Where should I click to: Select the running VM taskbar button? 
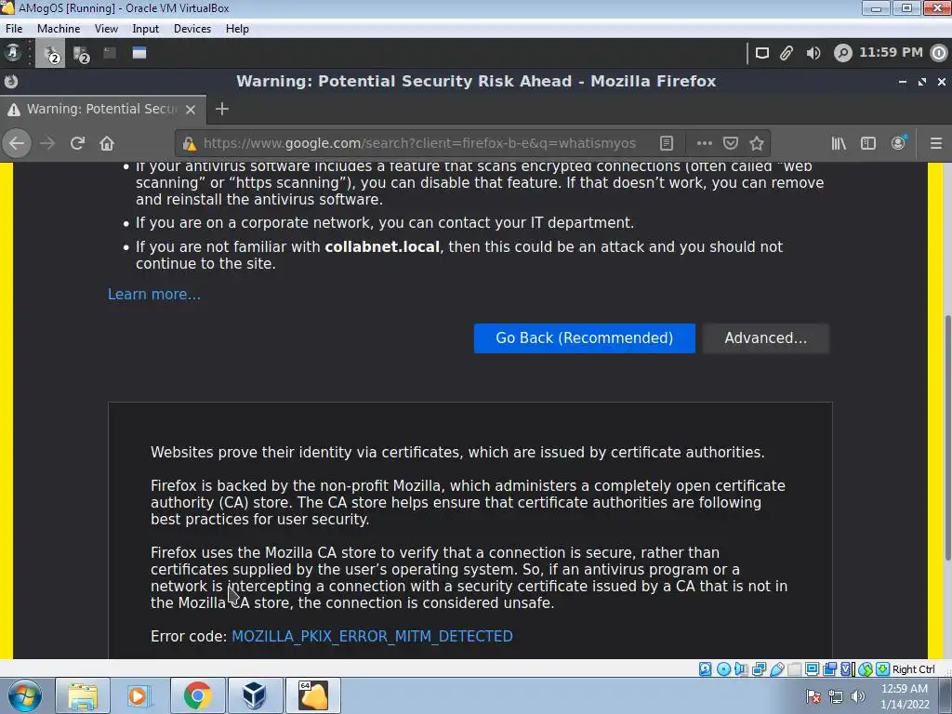pyautogui.click(x=313, y=695)
